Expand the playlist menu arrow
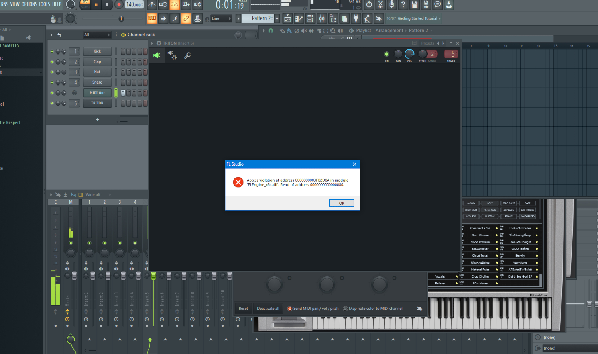 coord(264,31)
